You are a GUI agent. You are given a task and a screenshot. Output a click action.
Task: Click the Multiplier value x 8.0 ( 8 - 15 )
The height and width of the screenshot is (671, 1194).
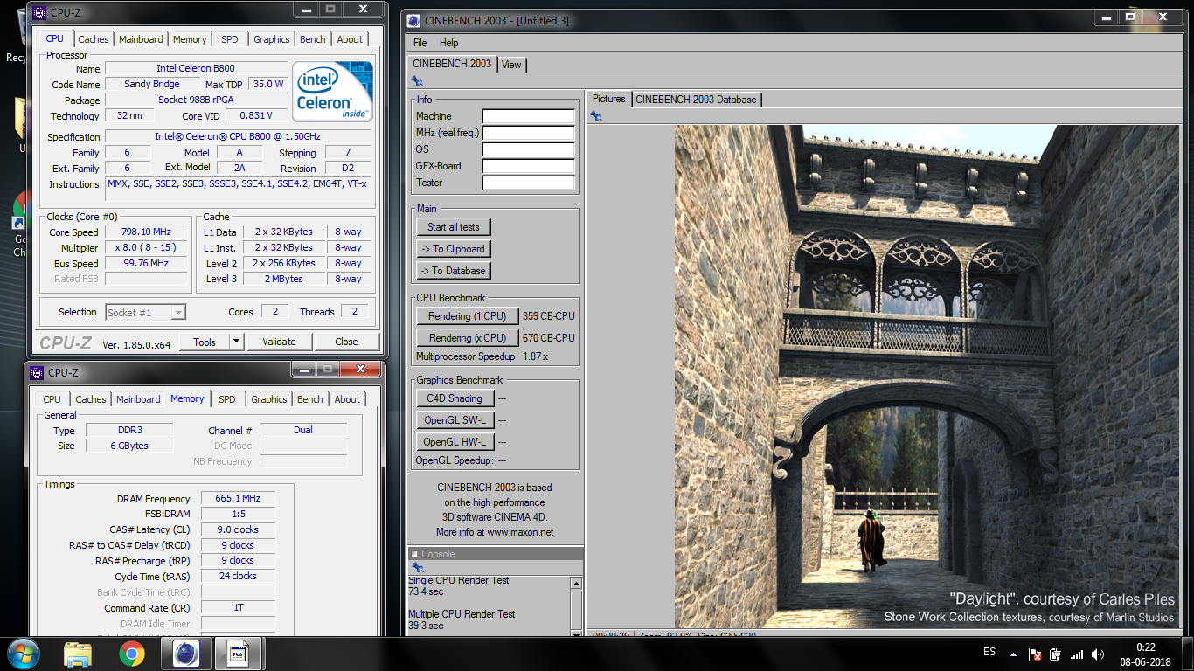point(147,247)
